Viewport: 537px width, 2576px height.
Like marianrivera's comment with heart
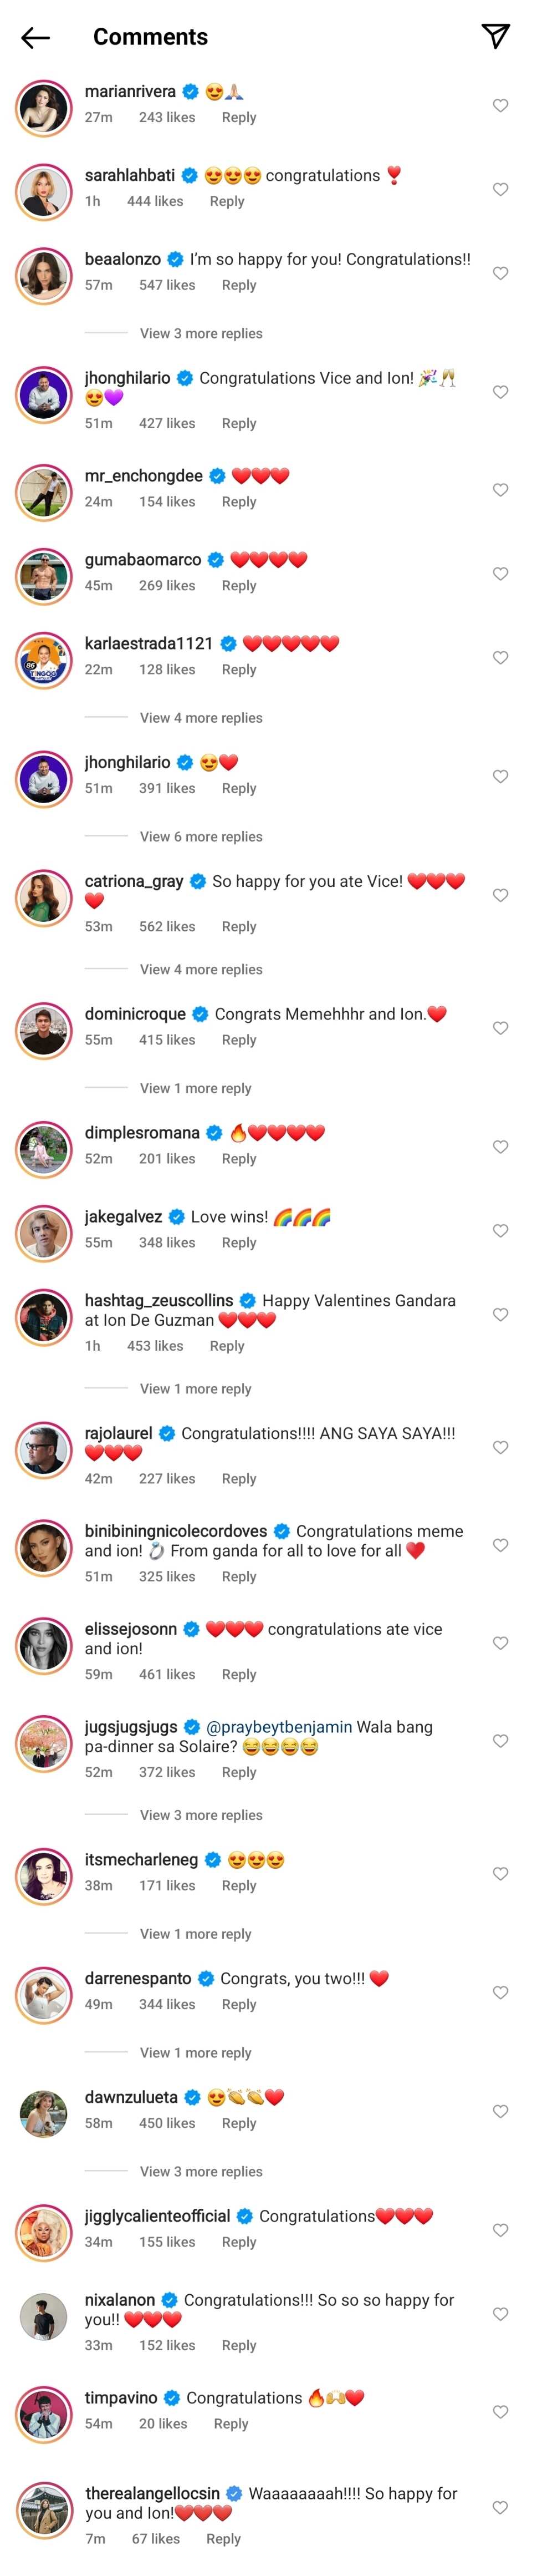click(500, 106)
